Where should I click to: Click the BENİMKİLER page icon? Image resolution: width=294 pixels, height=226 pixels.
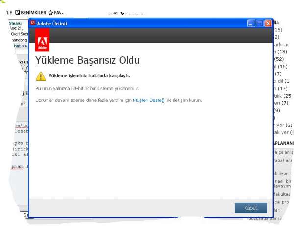(18, 13)
